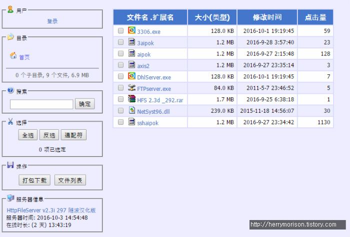Sort by 点击量 column header

point(315,17)
